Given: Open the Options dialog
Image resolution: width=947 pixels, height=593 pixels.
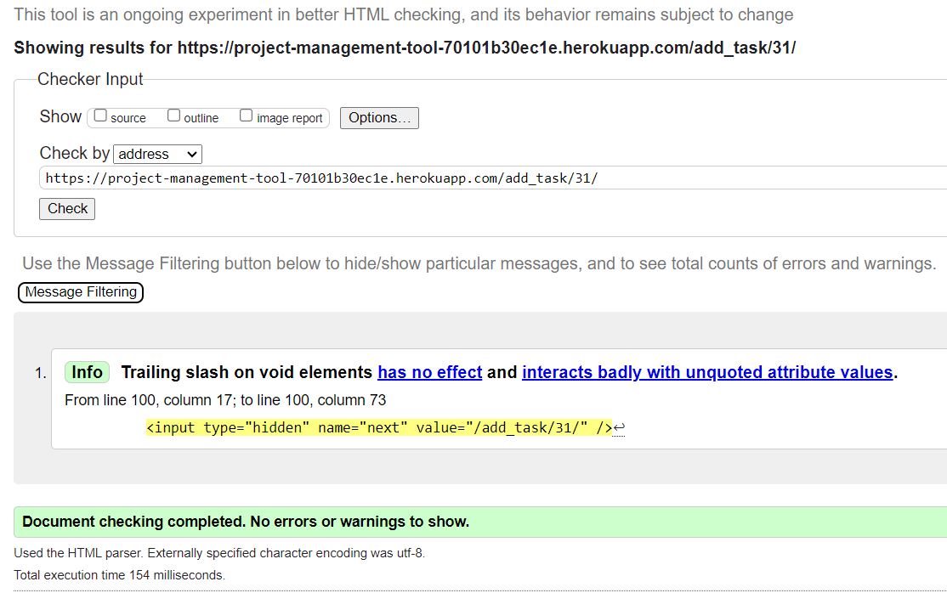Looking at the screenshot, I should coord(379,118).
